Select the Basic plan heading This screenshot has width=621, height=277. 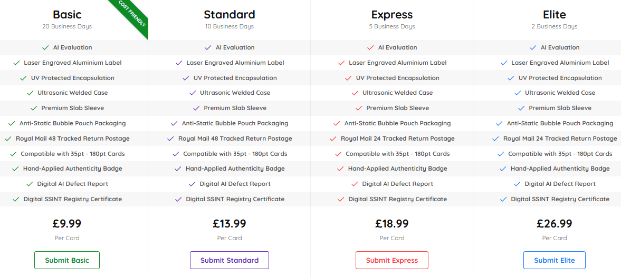point(67,14)
